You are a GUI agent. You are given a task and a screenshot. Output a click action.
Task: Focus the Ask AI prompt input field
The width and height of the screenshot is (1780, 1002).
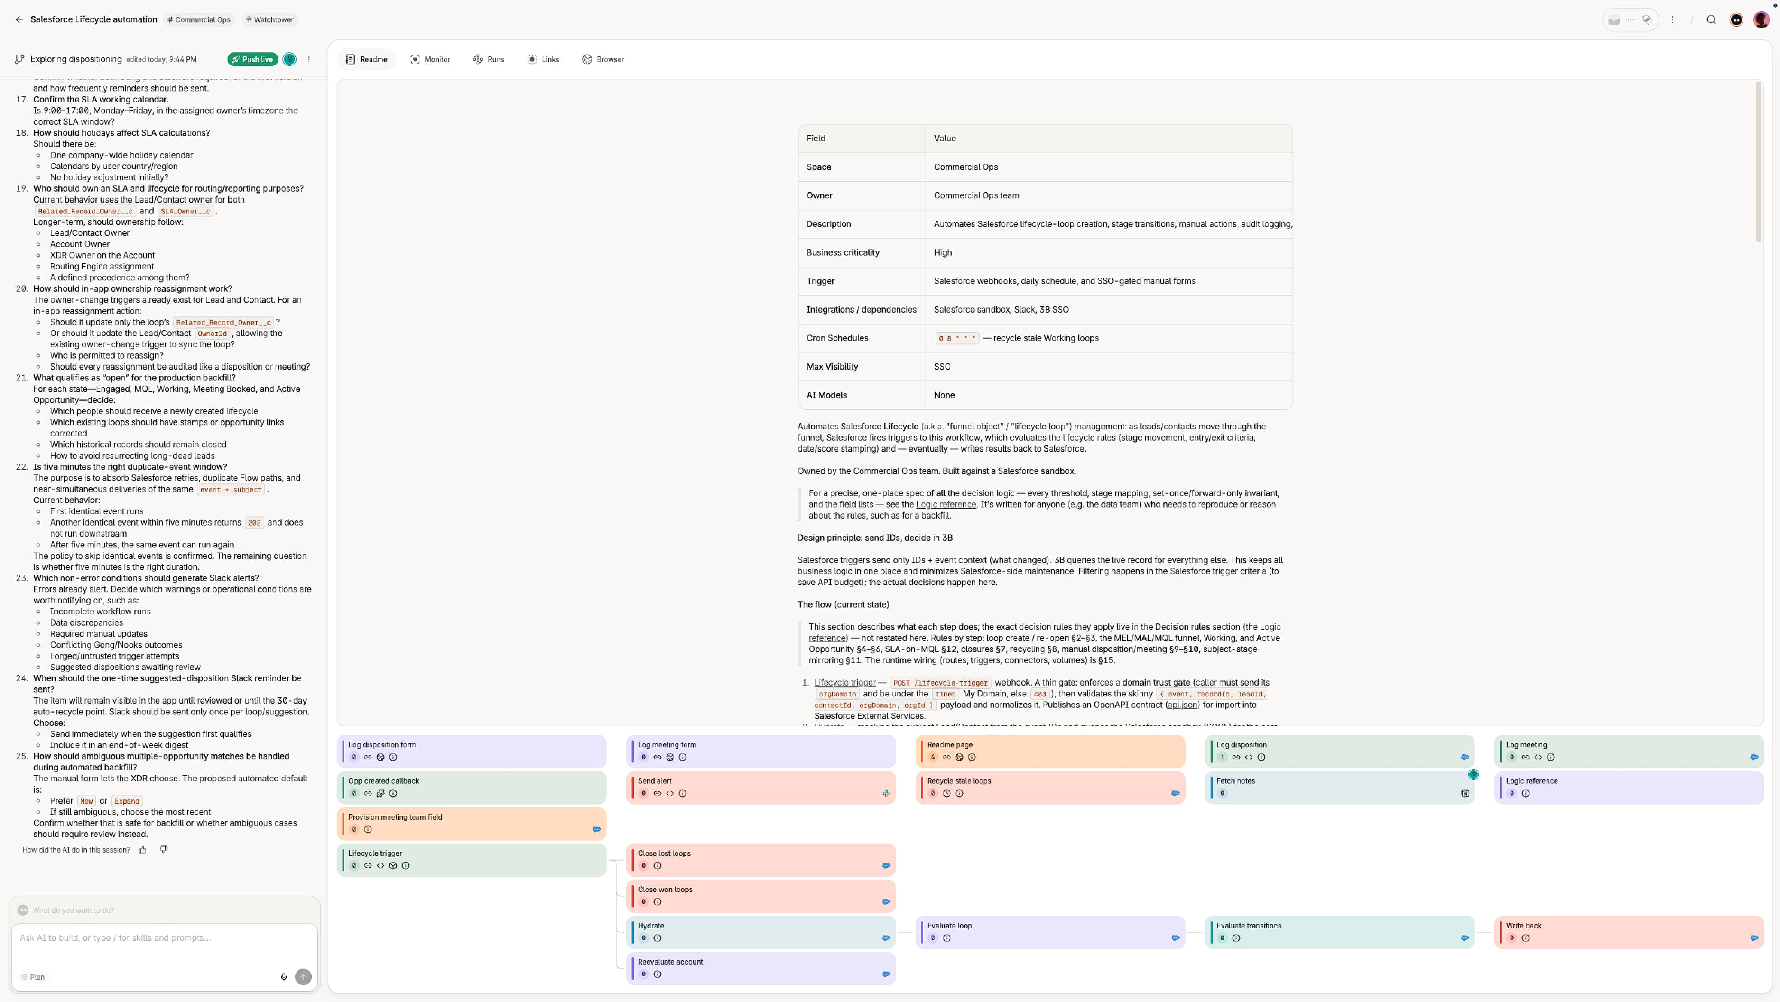(164, 938)
